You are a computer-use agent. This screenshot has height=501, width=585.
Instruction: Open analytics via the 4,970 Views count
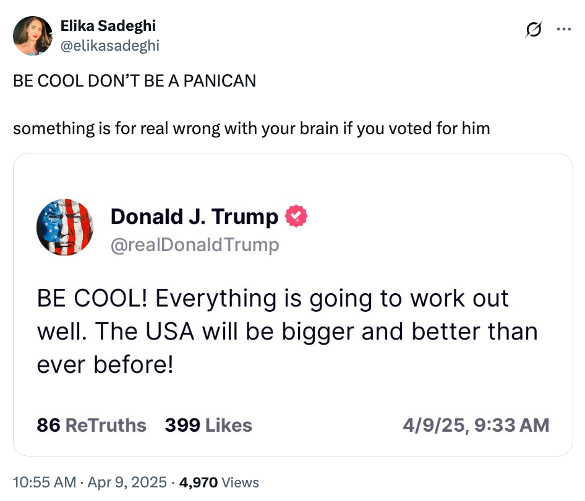coord(196,482)
